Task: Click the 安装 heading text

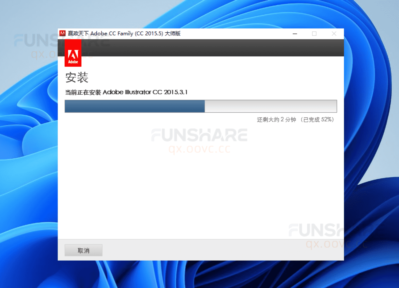Action: click(x=77, y=78)
